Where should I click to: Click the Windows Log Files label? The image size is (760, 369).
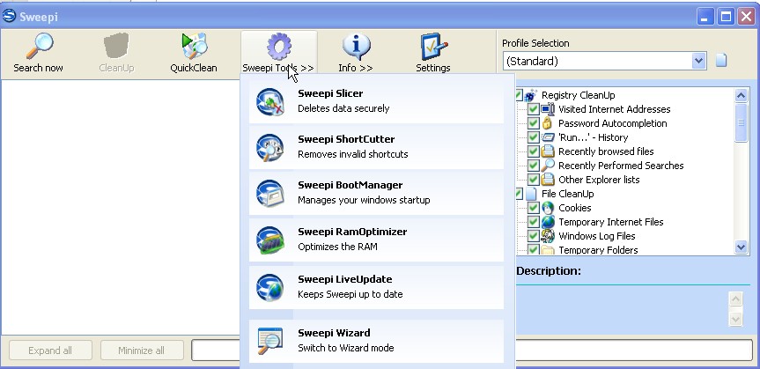[597, 236]
